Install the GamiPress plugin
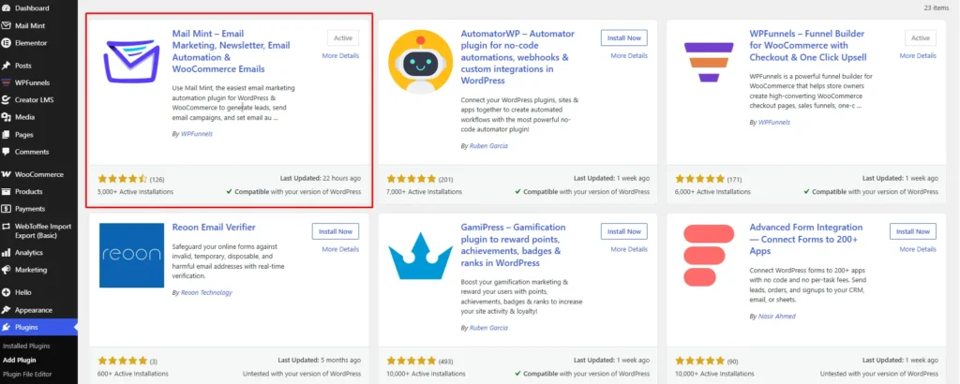The image size is (960, 384). pos(623,231)
